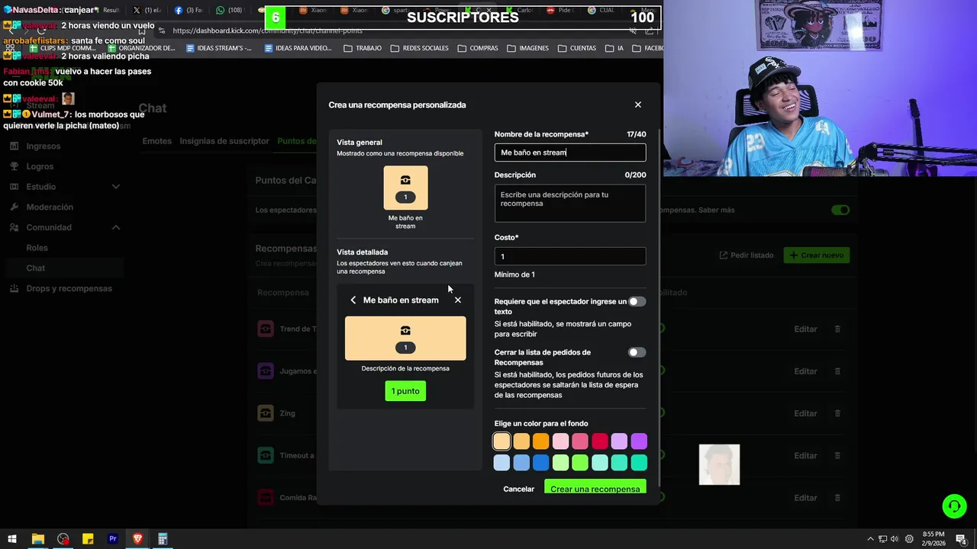977x549 pixels.
Task: Open Sticky Notes from taskbar
Action: (88, 539)
